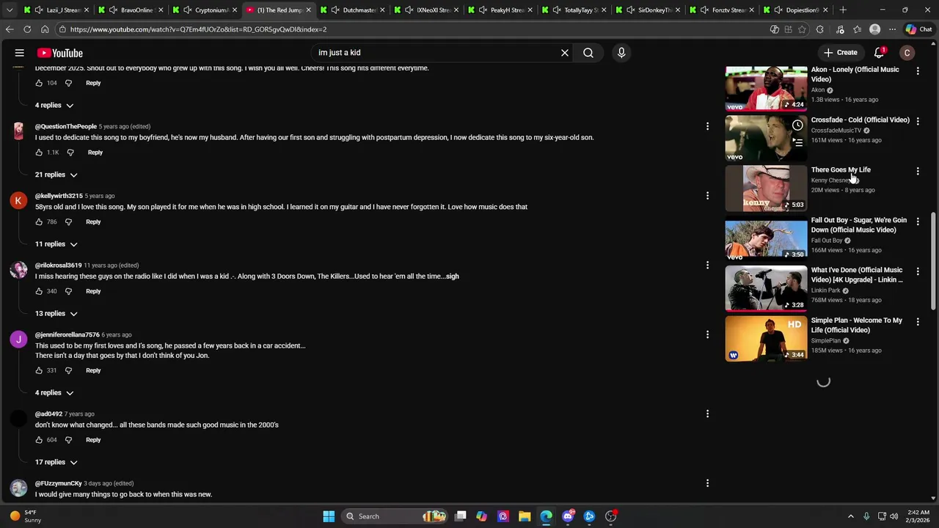Open the Windows taskbar Search box
939x528 pixels.
pos(395,516)
